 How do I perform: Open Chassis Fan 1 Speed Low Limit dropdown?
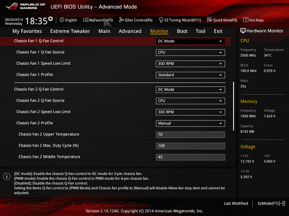(191, 64)
